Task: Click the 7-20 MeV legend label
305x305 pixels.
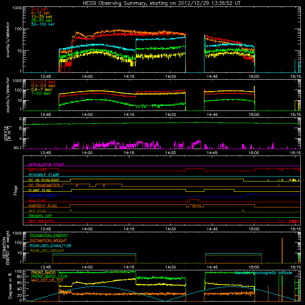Action: pyautogui.click(x=41, y=93)
